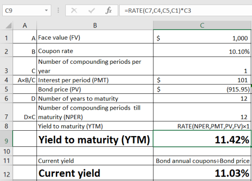Select column A header
Screen dimensions: 252x181
coord(25,26)
